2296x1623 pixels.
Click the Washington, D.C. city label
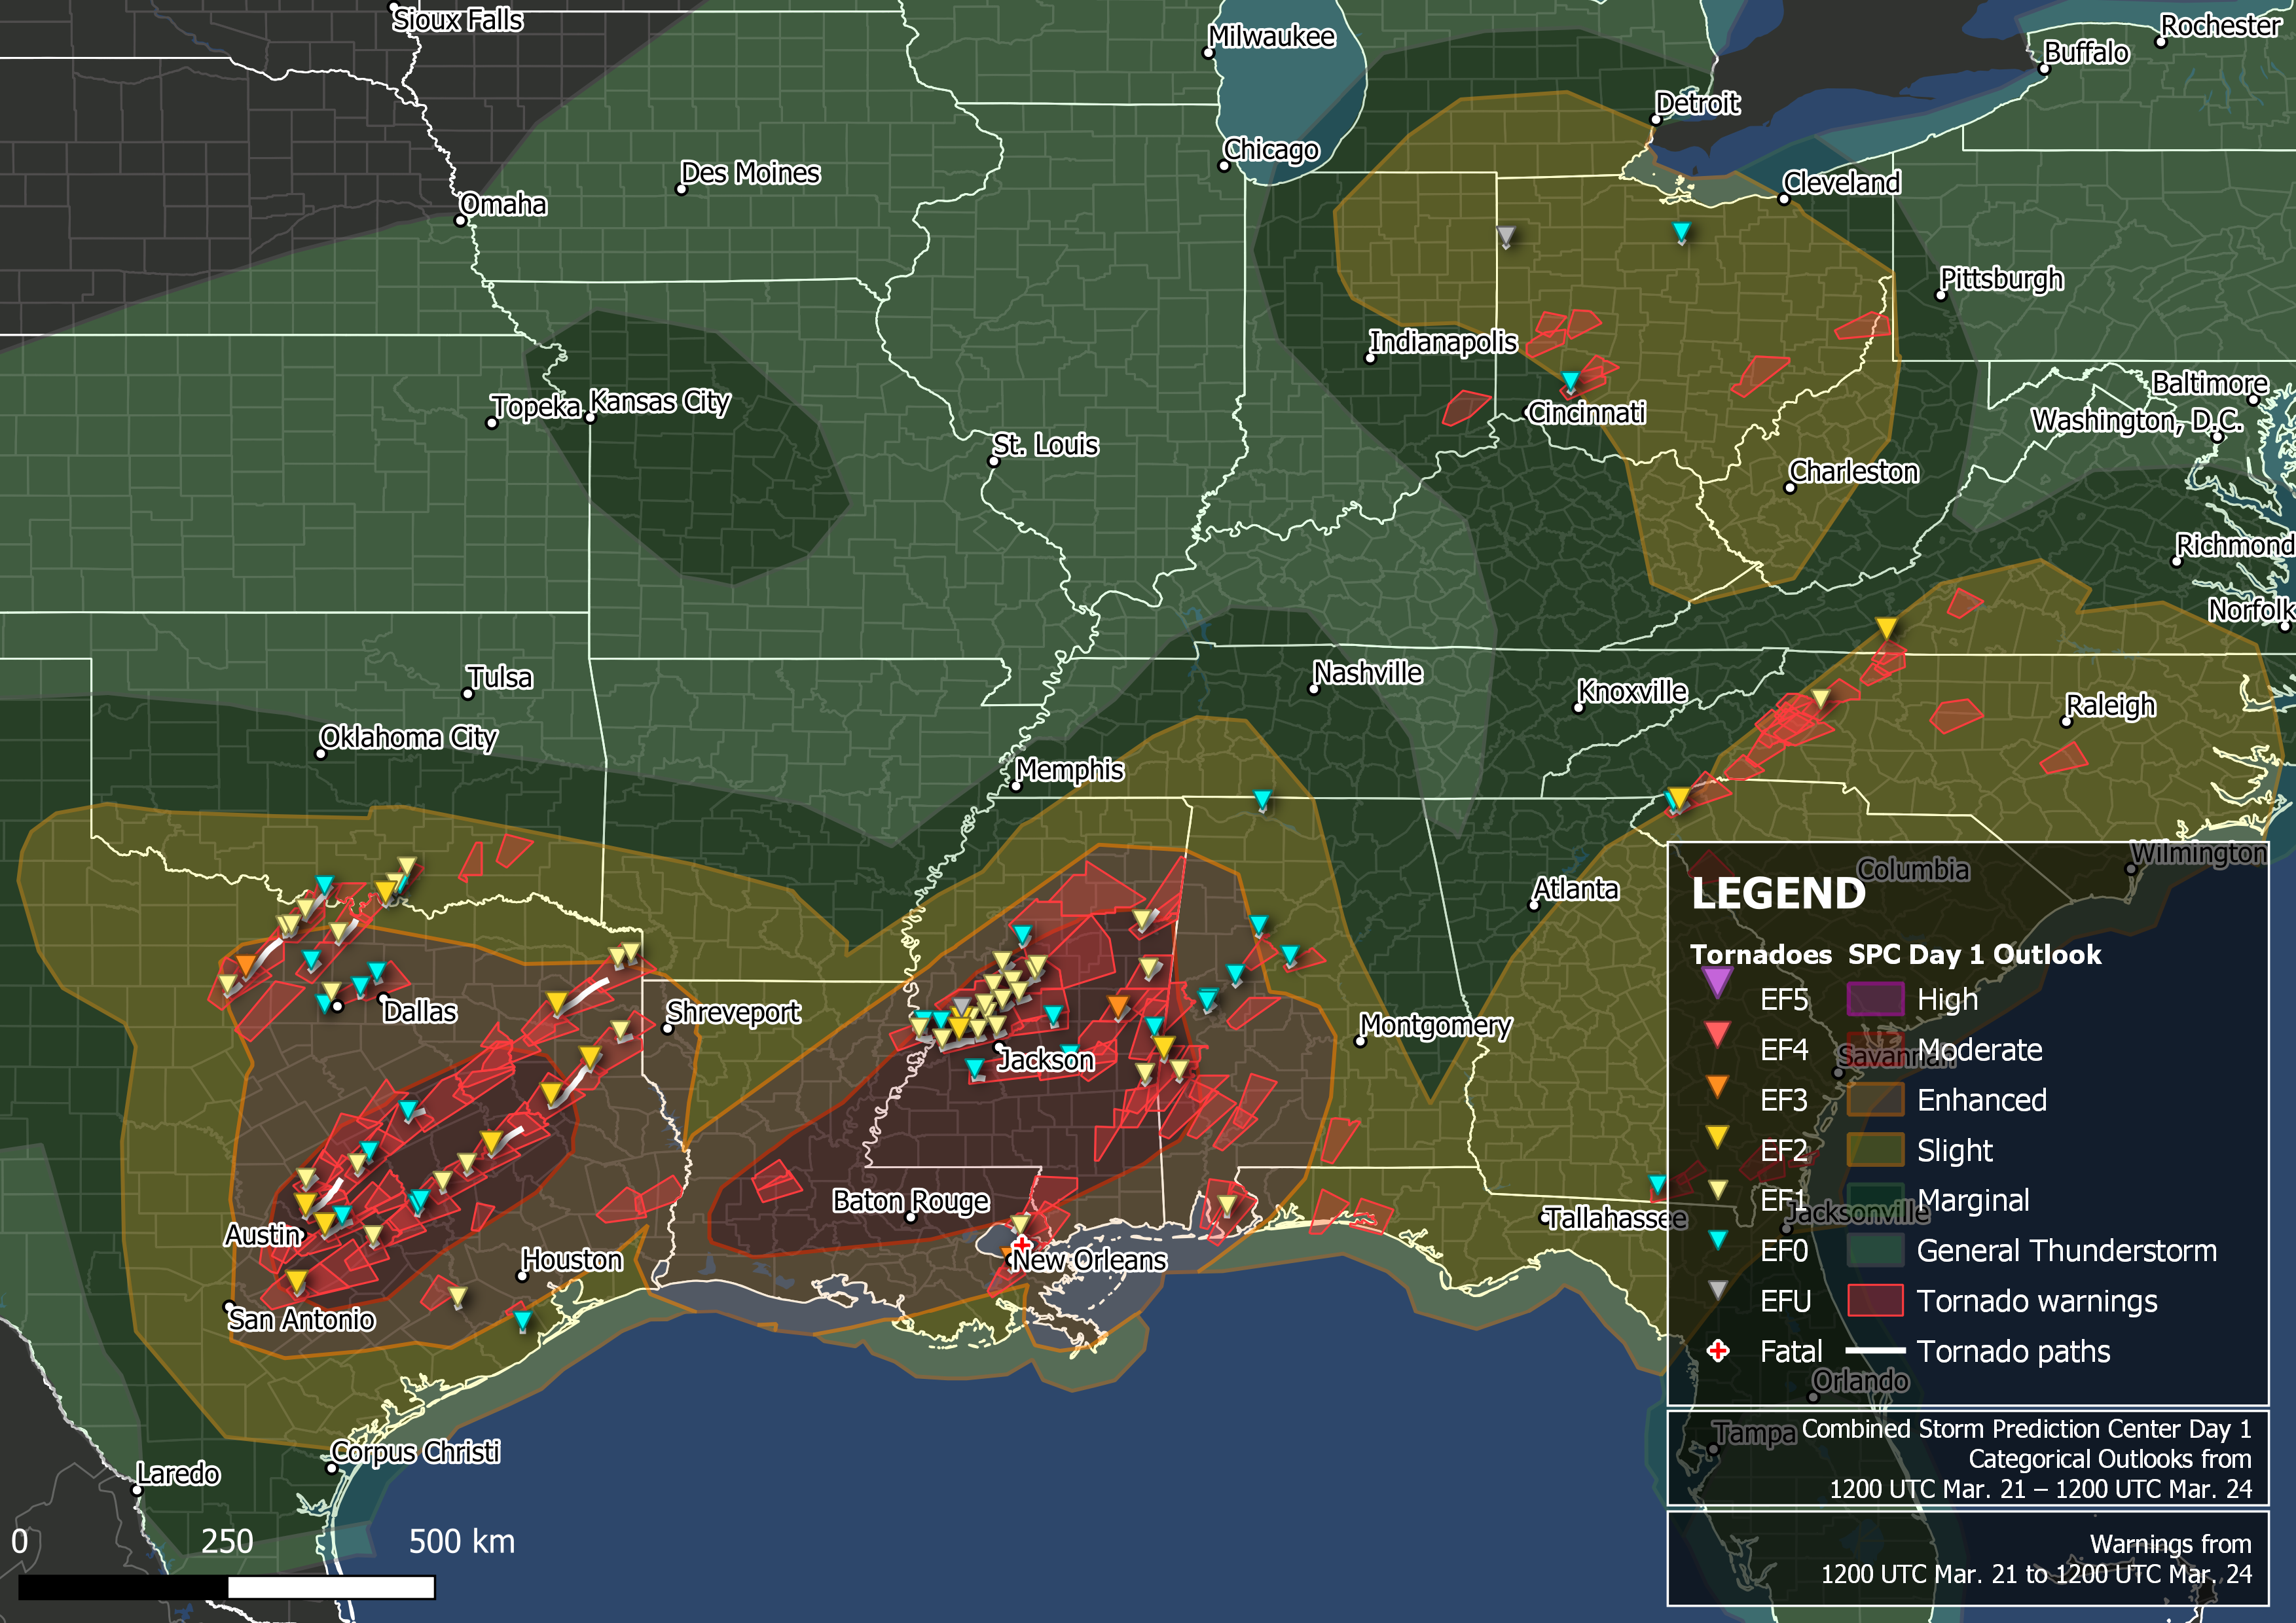[2137, 421]
